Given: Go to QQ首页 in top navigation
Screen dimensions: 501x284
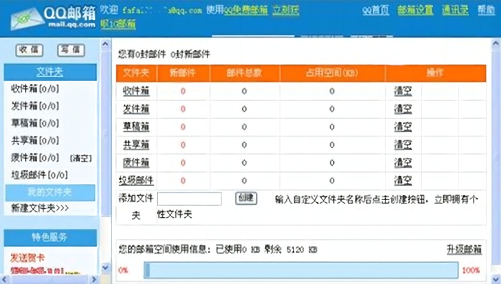Looking at the screenshot, I should pyautogui.click(x=375, y=11).
